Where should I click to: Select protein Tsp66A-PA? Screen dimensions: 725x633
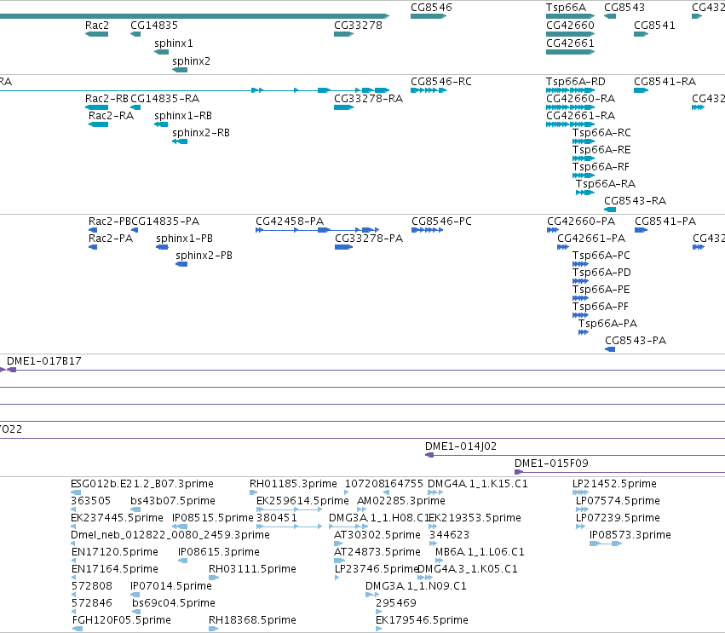click(x=584, y=333)
